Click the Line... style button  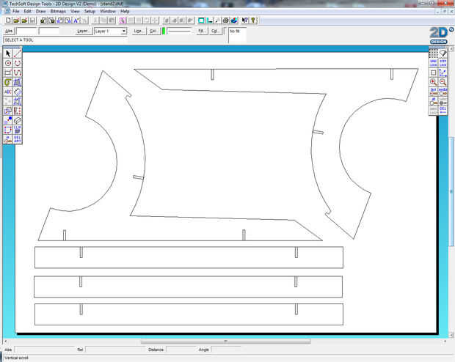point(139,31)
